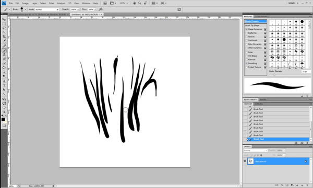The height and width of the screenshot is (188, 313).
Task: Open the Brush preset picker arrow
Action: click(x=25, y=9)
